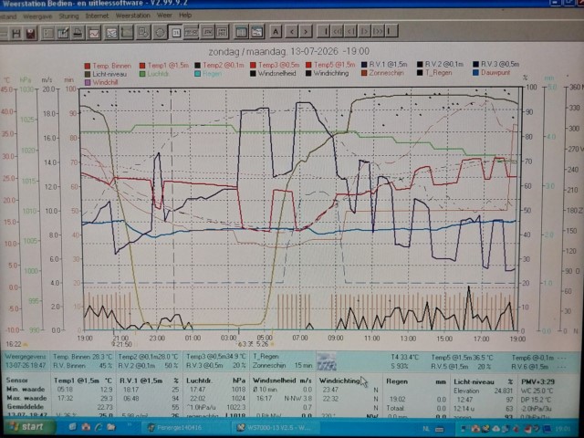Click the 'Temp5 @1,5m 36.5 °C' reading

coord(462,358)
